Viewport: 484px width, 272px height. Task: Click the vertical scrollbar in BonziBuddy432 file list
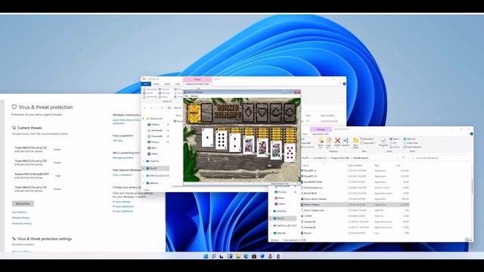472,187
